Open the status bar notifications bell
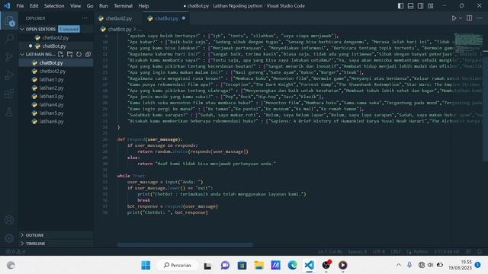 [480, 252]
